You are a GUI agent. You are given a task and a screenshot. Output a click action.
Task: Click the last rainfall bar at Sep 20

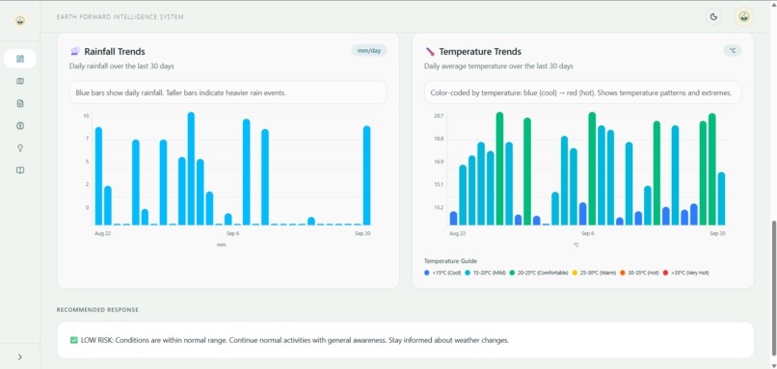point(366,175)
